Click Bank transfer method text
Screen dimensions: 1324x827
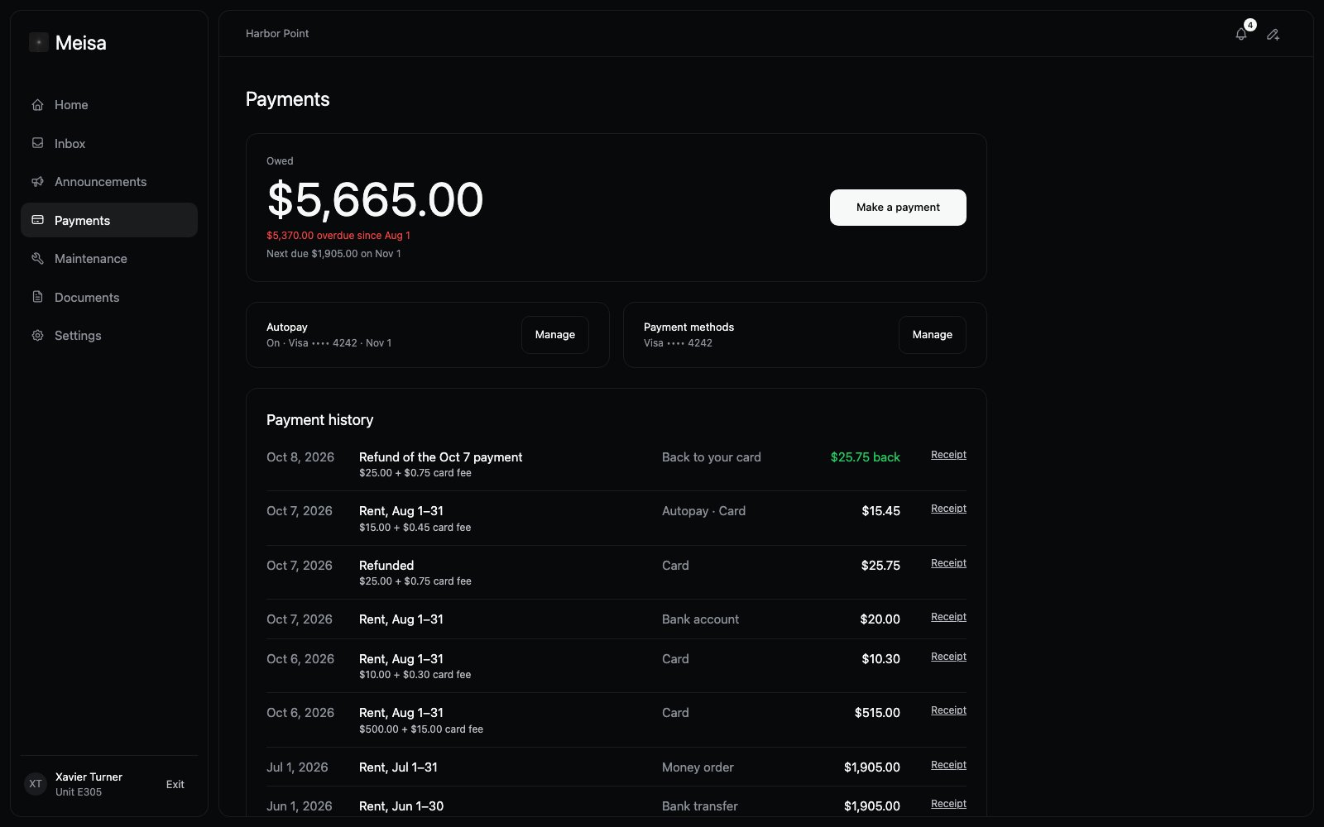[x=700, y=806]
